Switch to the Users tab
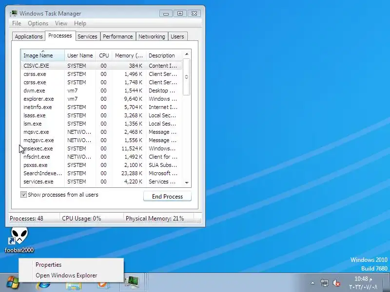This screenshot has width=390, height=292. (x=177, y=36)
